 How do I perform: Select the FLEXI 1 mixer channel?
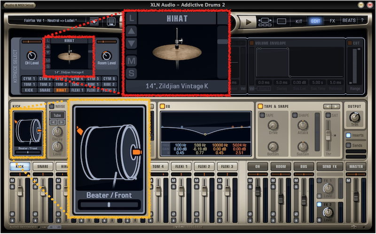181,166
